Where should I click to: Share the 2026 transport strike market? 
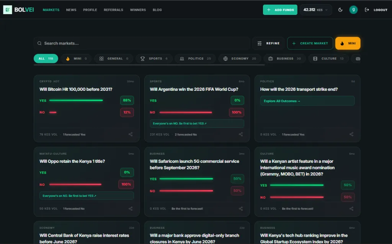pos(351,134)
